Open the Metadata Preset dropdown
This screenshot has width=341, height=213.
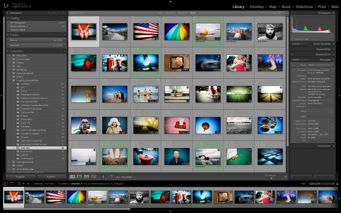320,65
